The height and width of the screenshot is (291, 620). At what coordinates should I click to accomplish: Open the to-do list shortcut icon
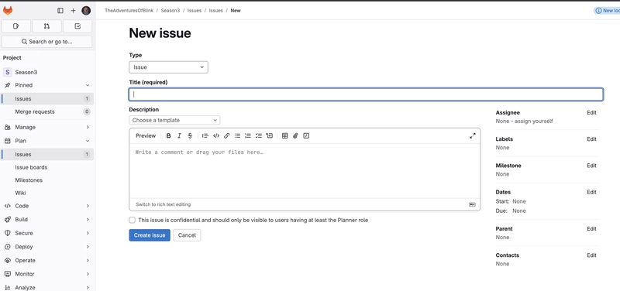77,26
